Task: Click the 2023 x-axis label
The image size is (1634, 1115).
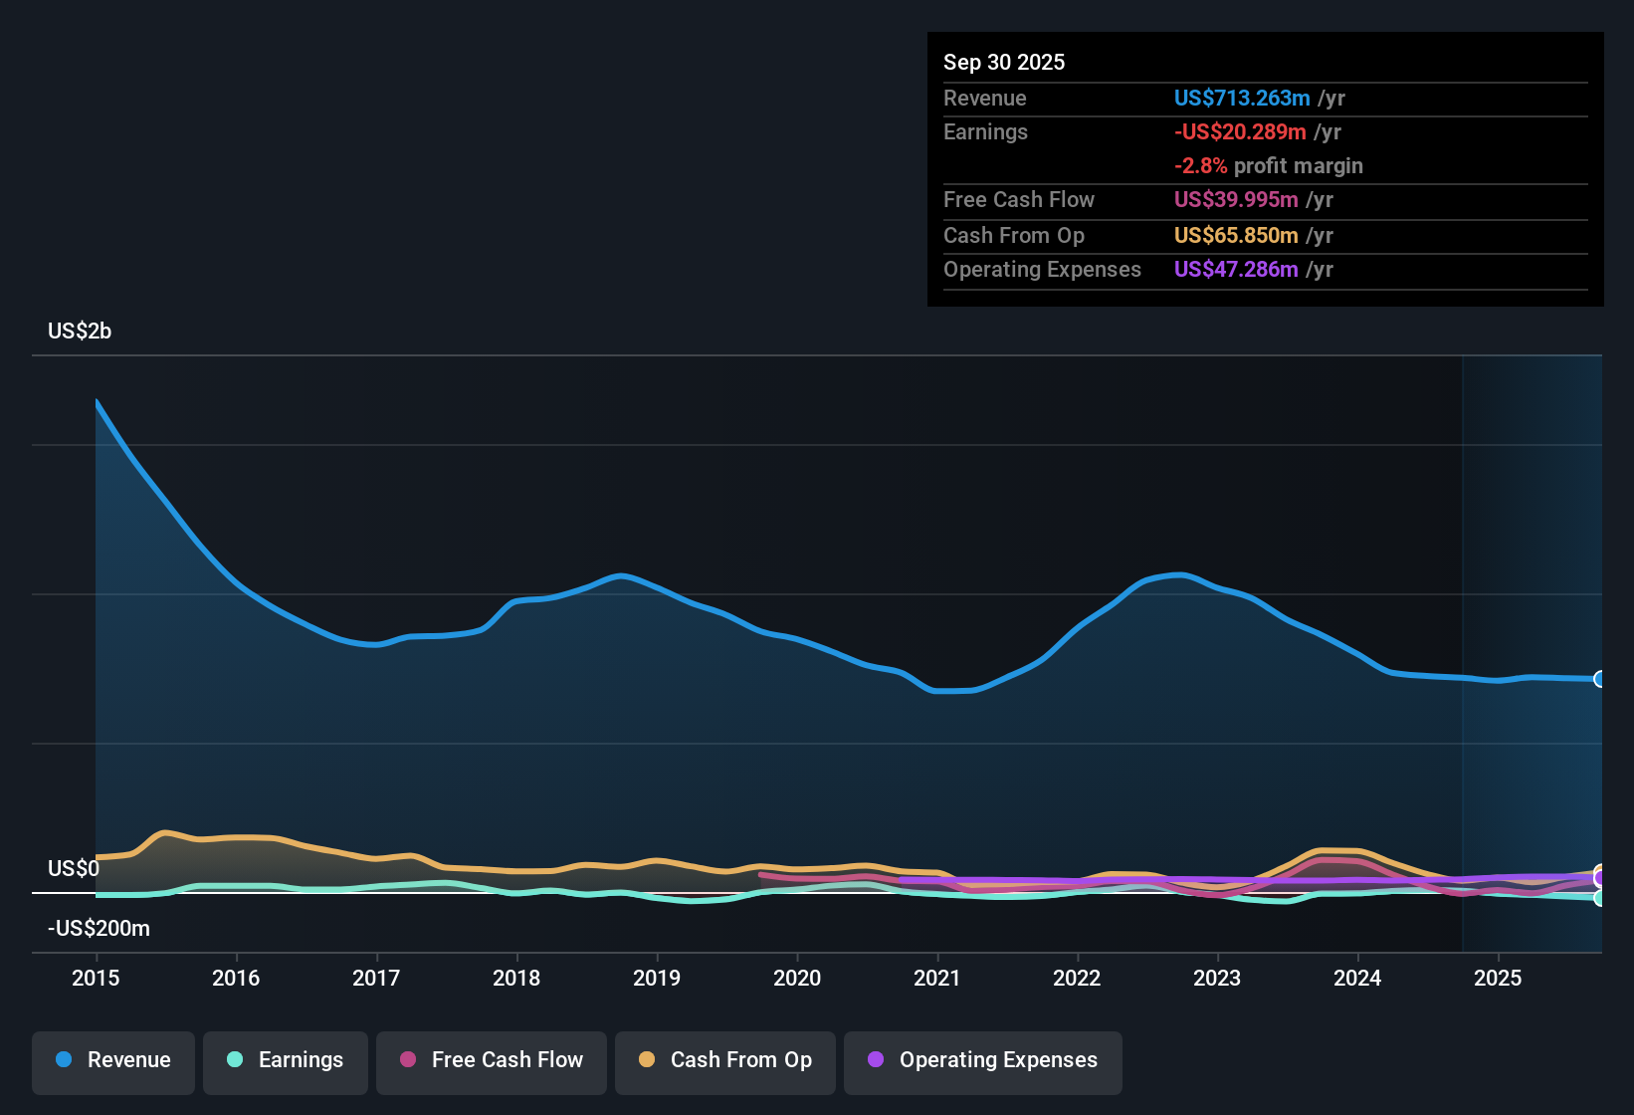Action: coord(1217,978)
